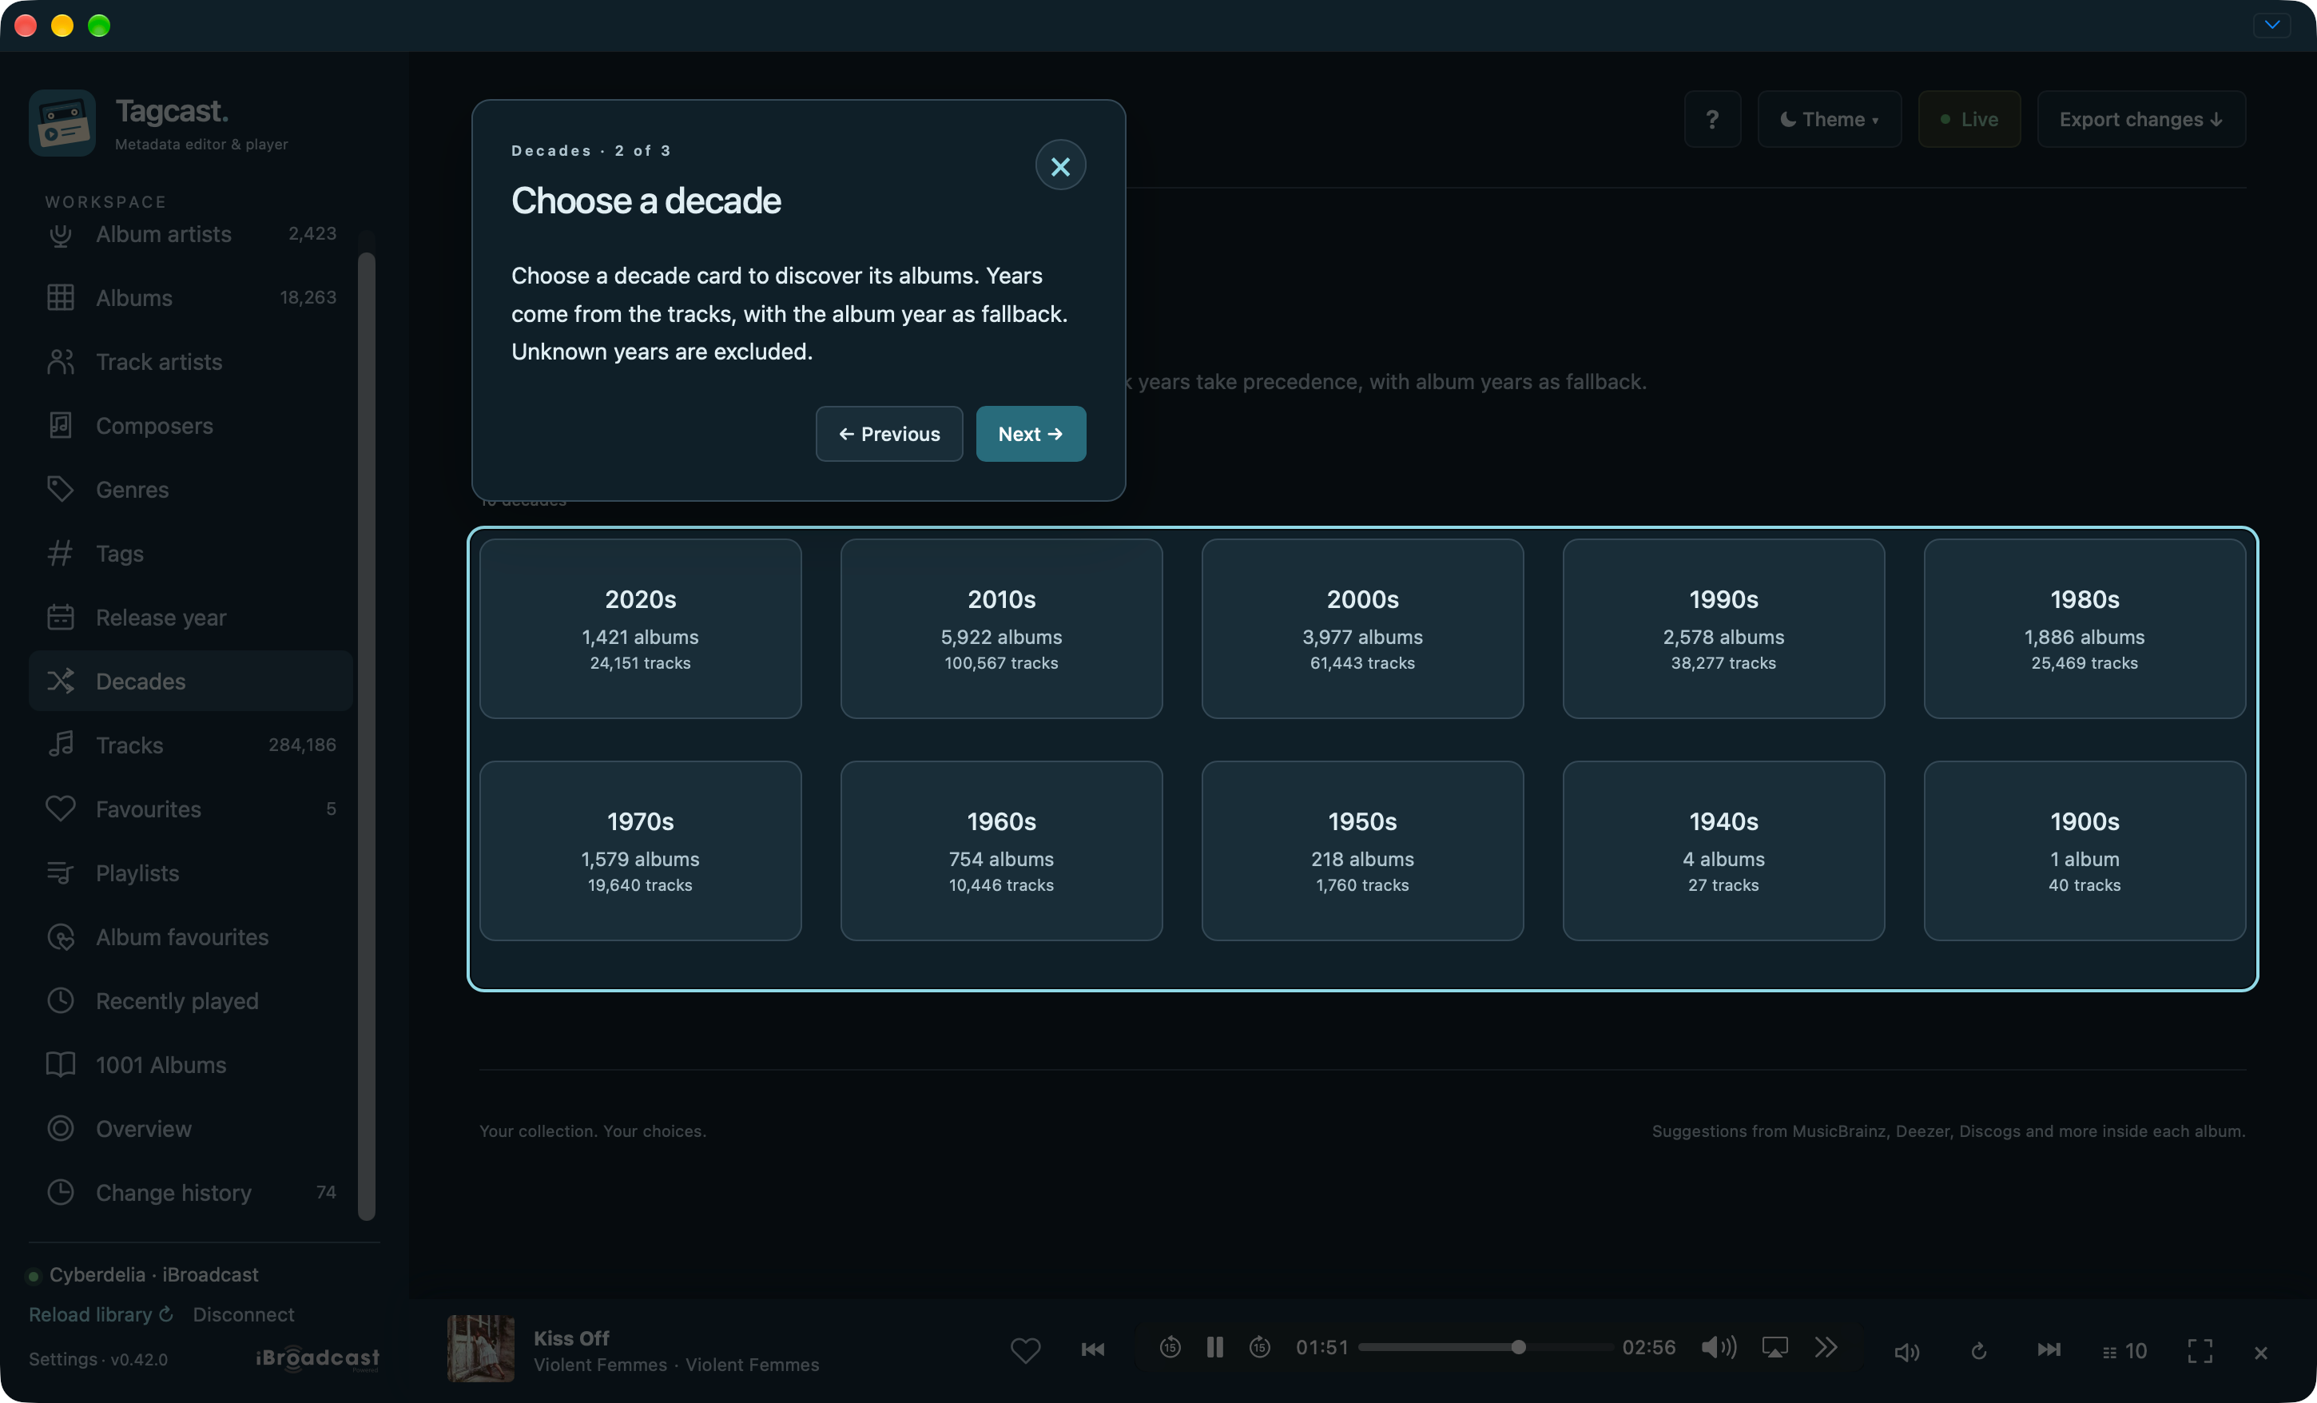Open Album artists in the sidebar

point(191,234)
